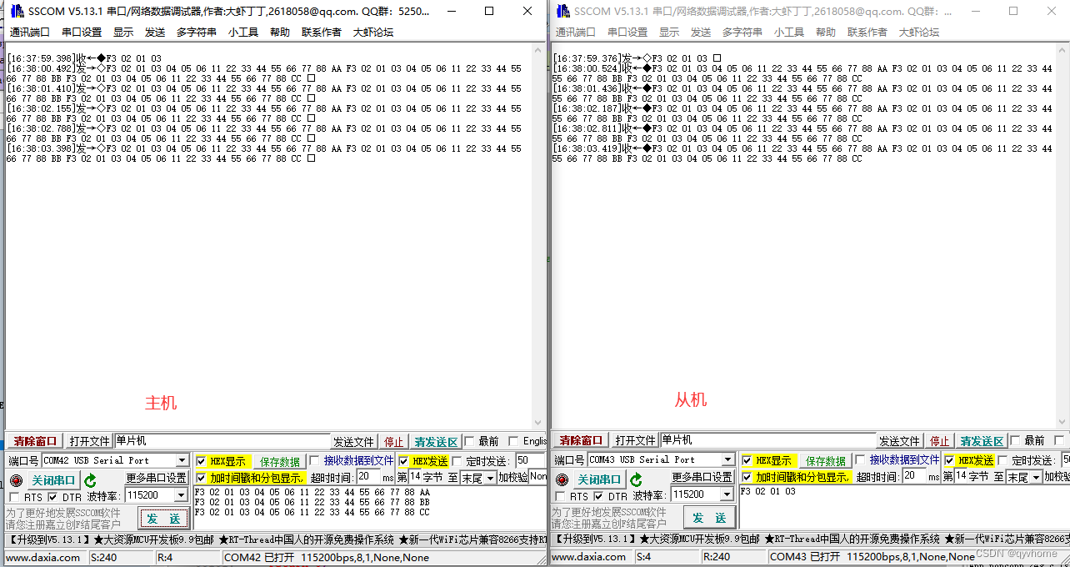Click 更多串口设置 button in COM43 window
Image resolution: width=1070 pixels, height=567 pixels.
[x=702, y=477]
